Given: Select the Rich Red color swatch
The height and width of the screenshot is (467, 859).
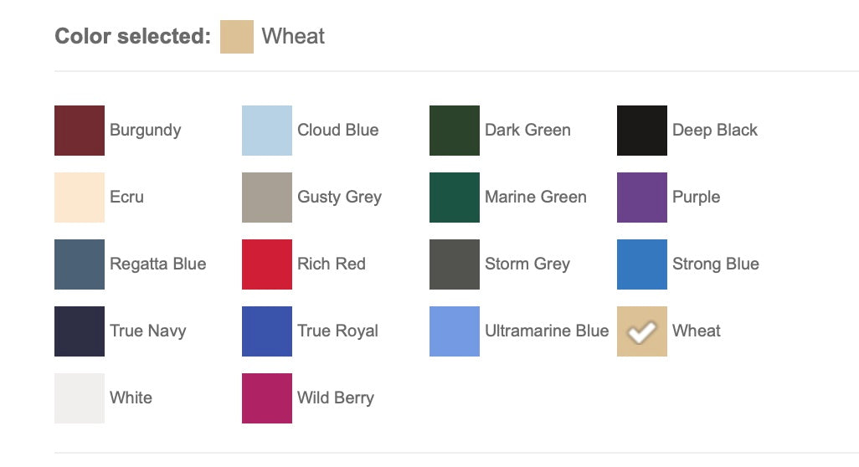Looking at the screenshot, I should coord(267,264).
